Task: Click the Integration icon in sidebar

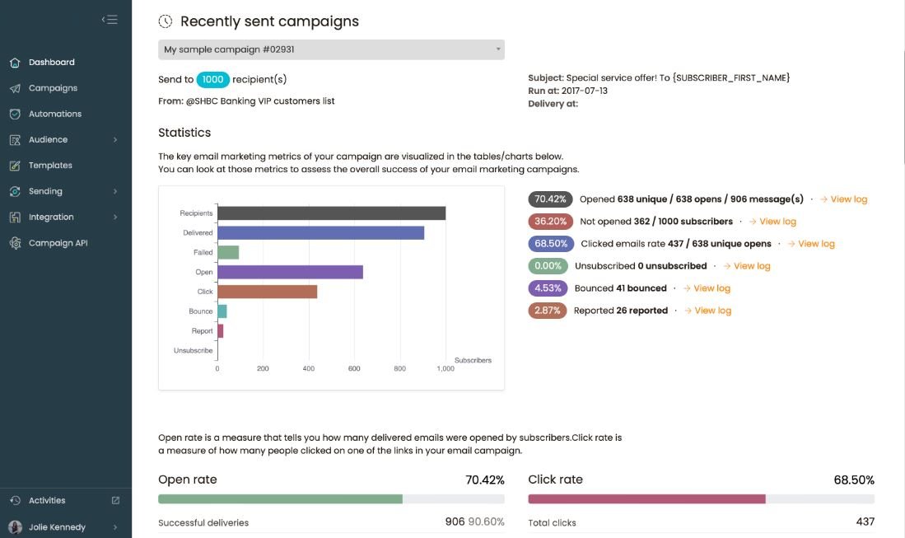Action: tap(15, 218)
